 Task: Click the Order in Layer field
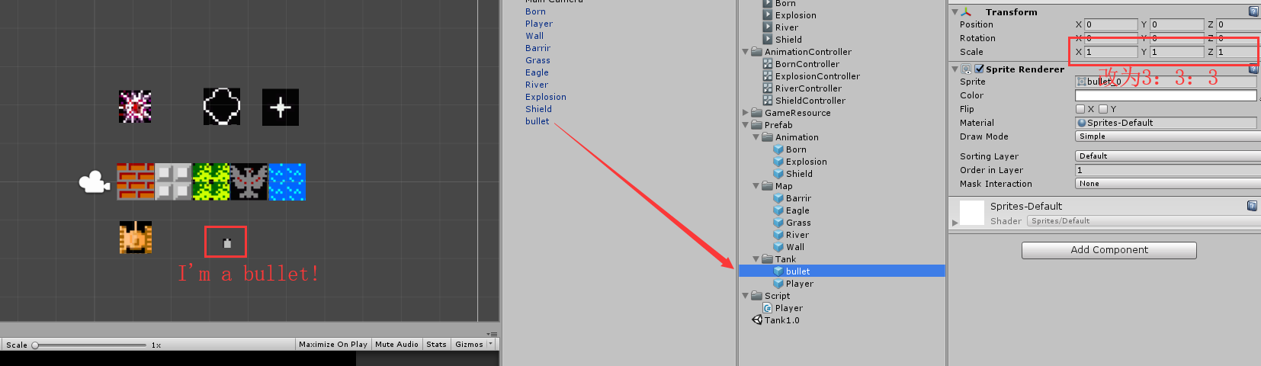click(1167, 170)
